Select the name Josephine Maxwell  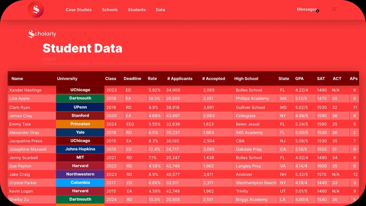point(28,149)
